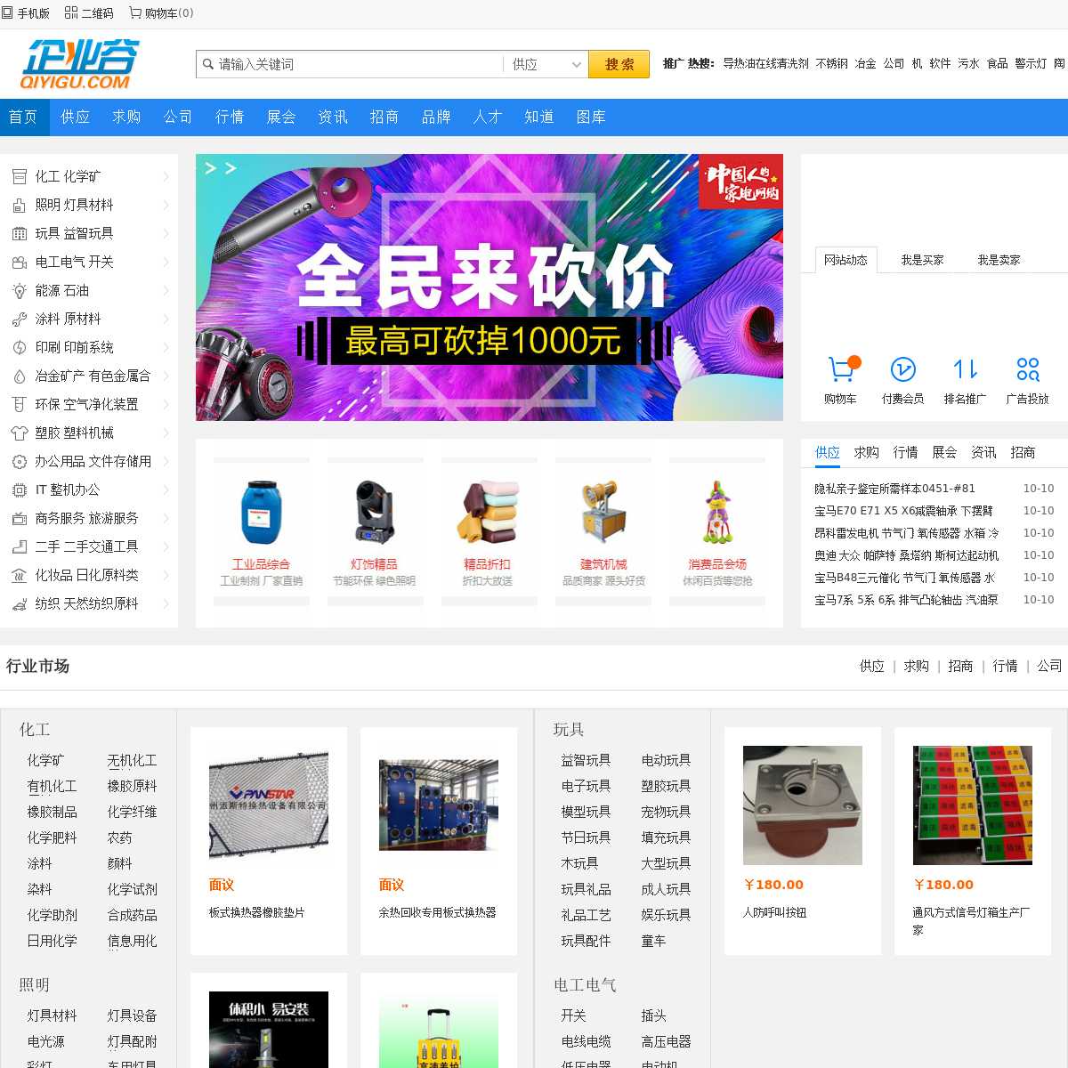
Task: Open the 余热回收专用板式换热器 product image
Action: (439, 805)
